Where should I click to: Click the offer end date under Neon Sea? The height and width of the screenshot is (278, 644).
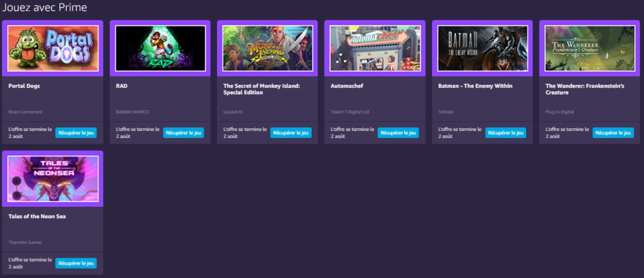coord(30,263)
